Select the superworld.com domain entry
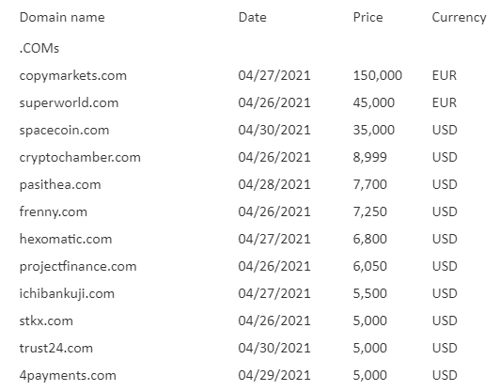 point(69,103)
